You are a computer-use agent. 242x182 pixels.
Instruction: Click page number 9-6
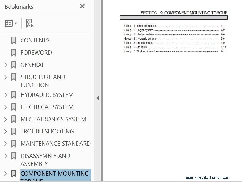click(223, 38)
